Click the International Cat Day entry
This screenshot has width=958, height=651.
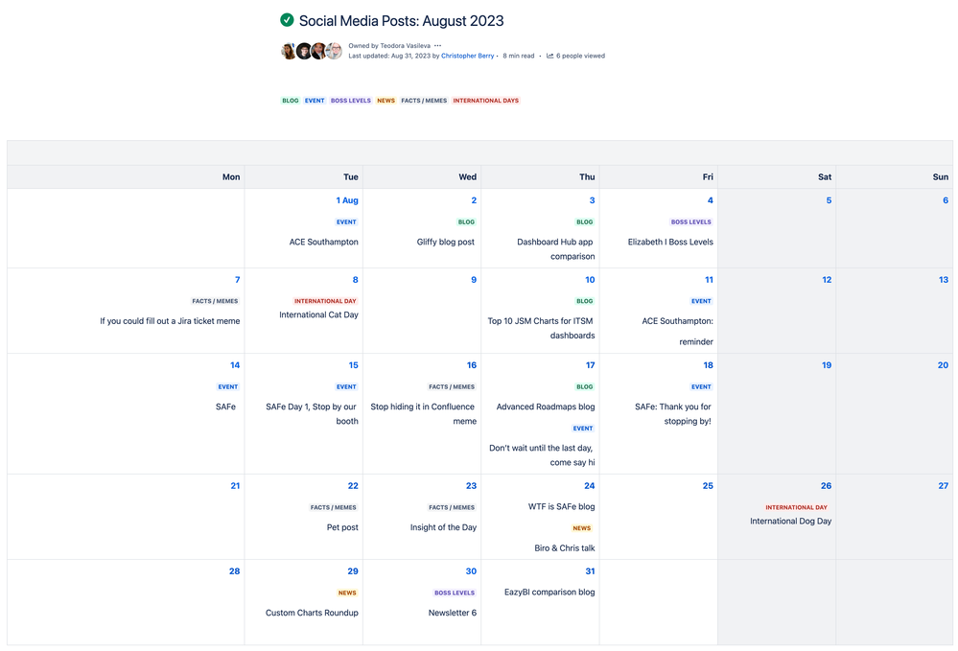pyautogui.click(x=318, y=314)
